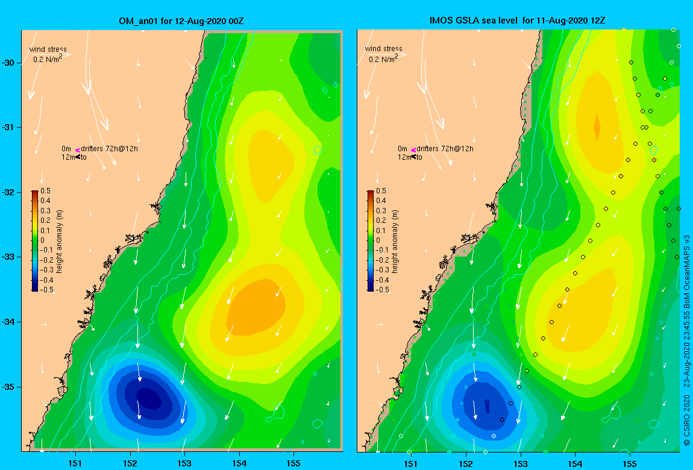Click 'drifters 72h@12h' text in IMOS GSLA panel
Image resolution: width=693 pixels, height=470 pixels.
pos(445,149)
